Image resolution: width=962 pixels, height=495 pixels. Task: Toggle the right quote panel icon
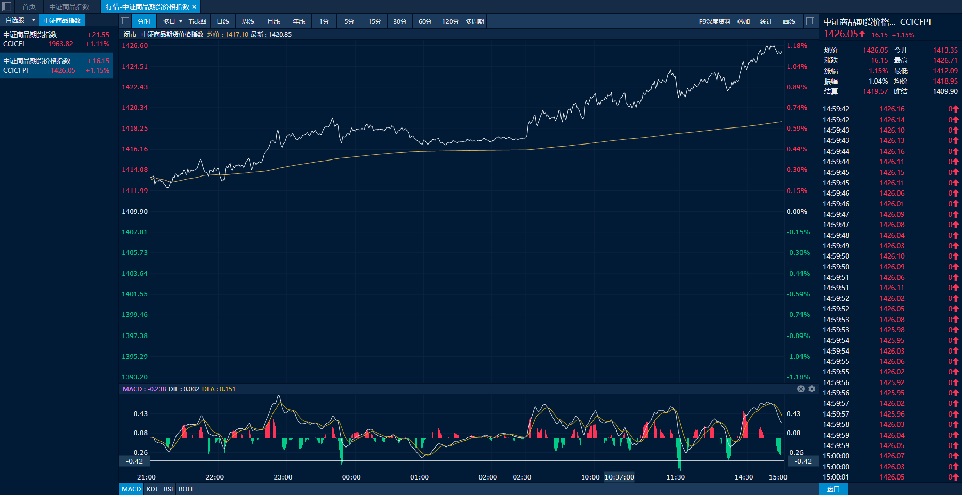coord(810,21)
